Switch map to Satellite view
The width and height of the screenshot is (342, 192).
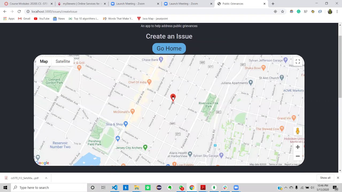pos(63,61)
